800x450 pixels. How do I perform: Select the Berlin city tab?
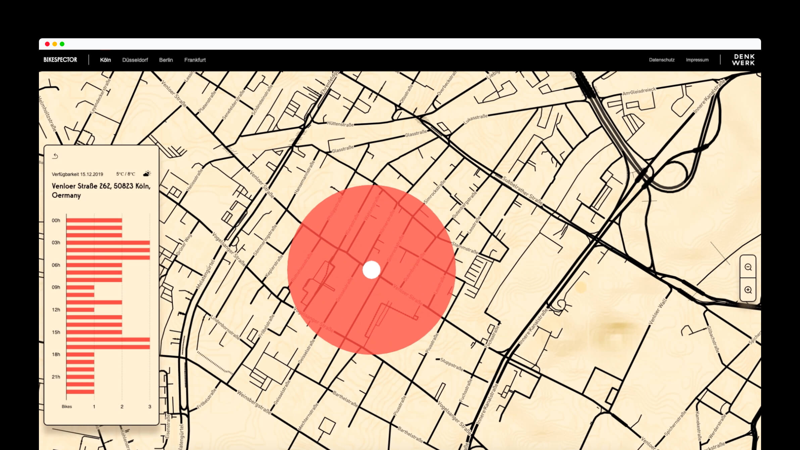(x=166, y=60)
